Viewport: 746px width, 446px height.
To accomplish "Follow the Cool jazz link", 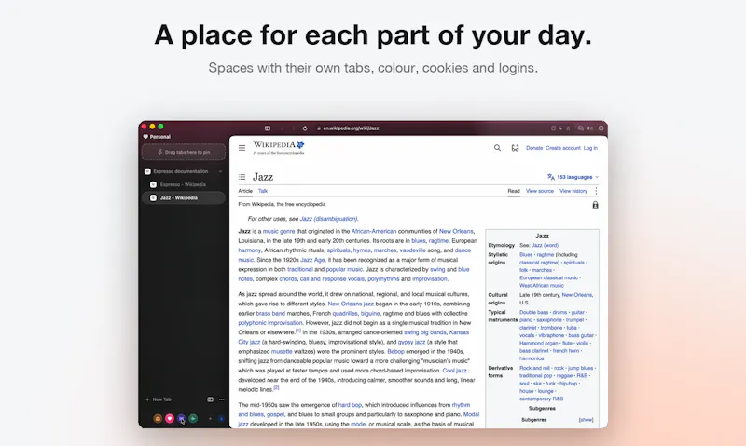I will click(x=454, y=371).
